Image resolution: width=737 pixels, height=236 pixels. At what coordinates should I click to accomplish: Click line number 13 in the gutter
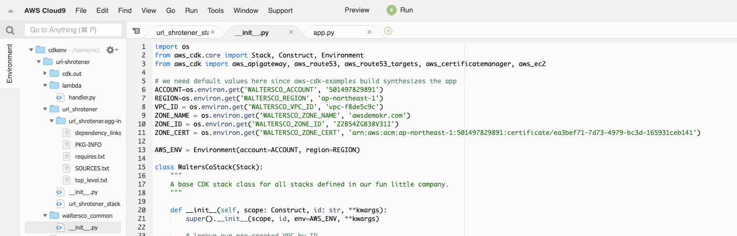[x=142, y=149]
